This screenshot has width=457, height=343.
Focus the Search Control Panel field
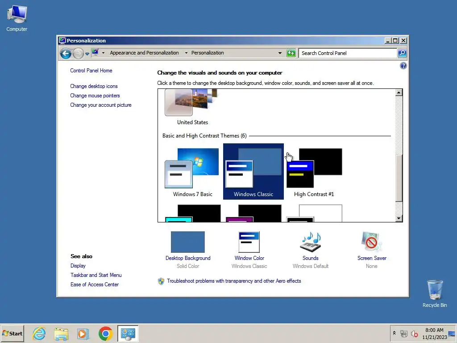348,53
